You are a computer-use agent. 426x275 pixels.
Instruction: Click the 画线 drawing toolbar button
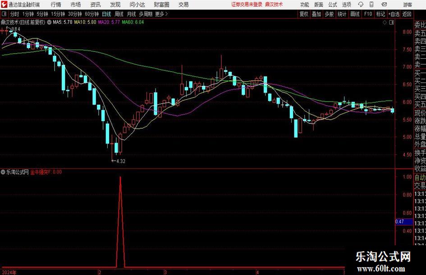coord(355,14)
